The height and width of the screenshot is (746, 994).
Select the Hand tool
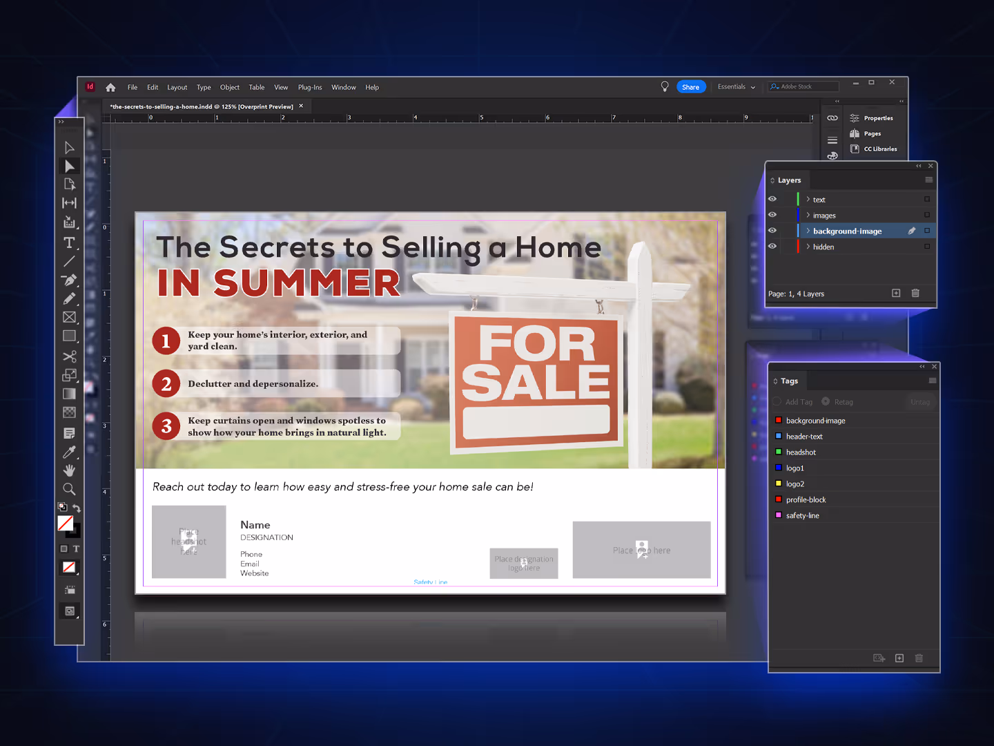[69, 470]
